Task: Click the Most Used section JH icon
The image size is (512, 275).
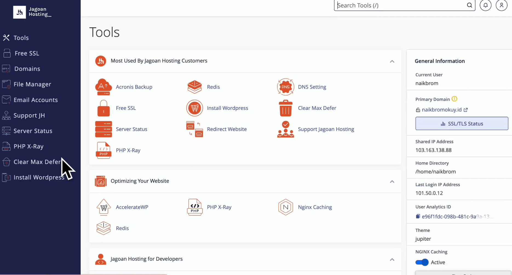Action: click(x=100, y=61)
